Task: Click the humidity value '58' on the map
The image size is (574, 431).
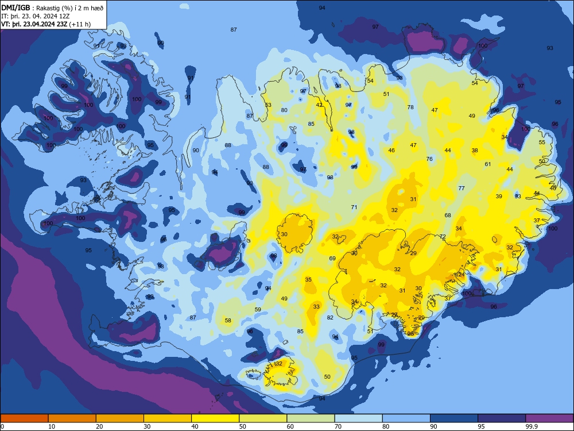Action: pos(228,320)
